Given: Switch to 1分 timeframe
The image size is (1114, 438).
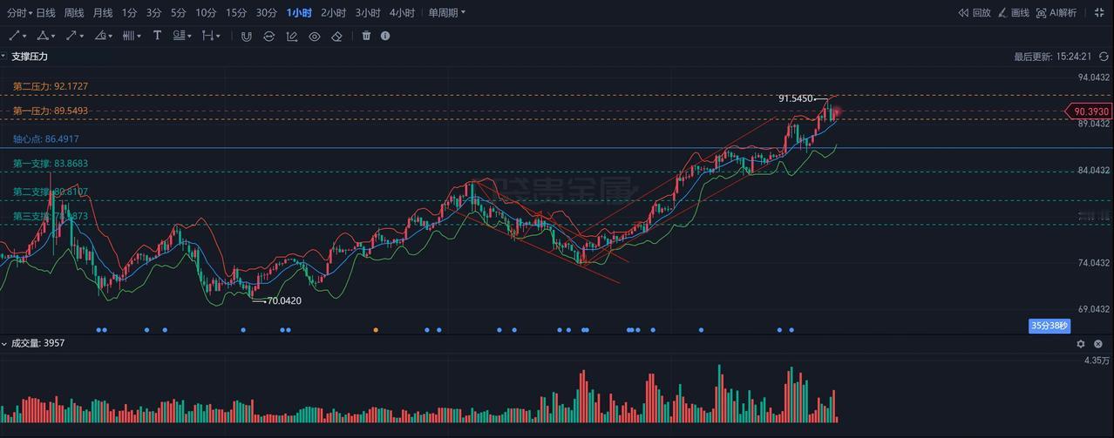Looking at the screenshot, I should tap(129, 13).
